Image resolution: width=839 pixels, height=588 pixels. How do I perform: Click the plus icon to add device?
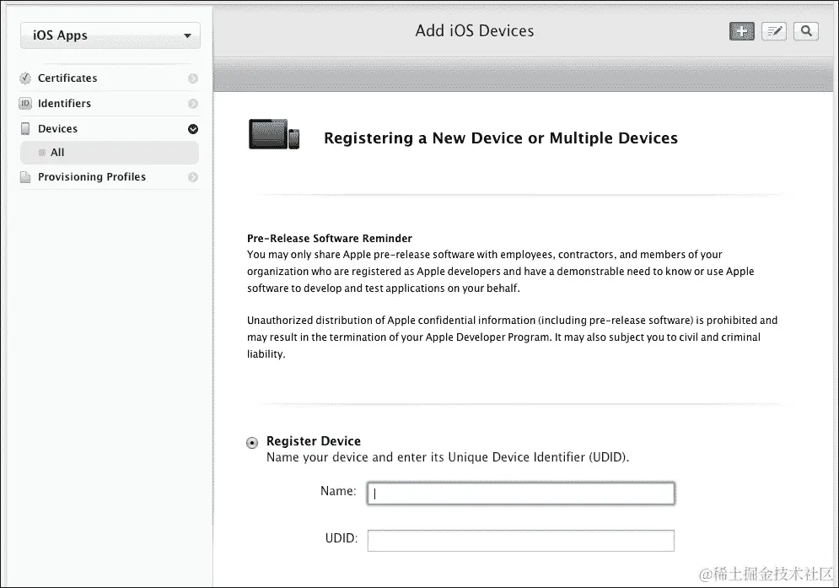coord(742,31)
